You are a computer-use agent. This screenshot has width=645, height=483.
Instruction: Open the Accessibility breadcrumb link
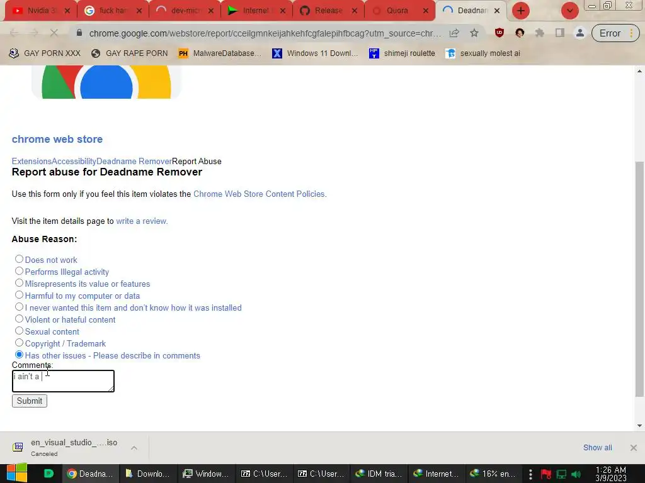click(x=74, y=162)
